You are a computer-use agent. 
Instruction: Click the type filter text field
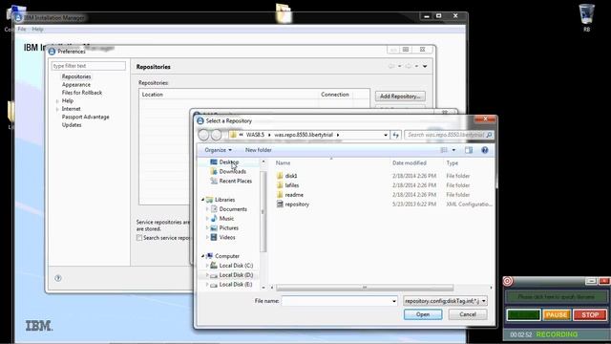click(89, 66)
